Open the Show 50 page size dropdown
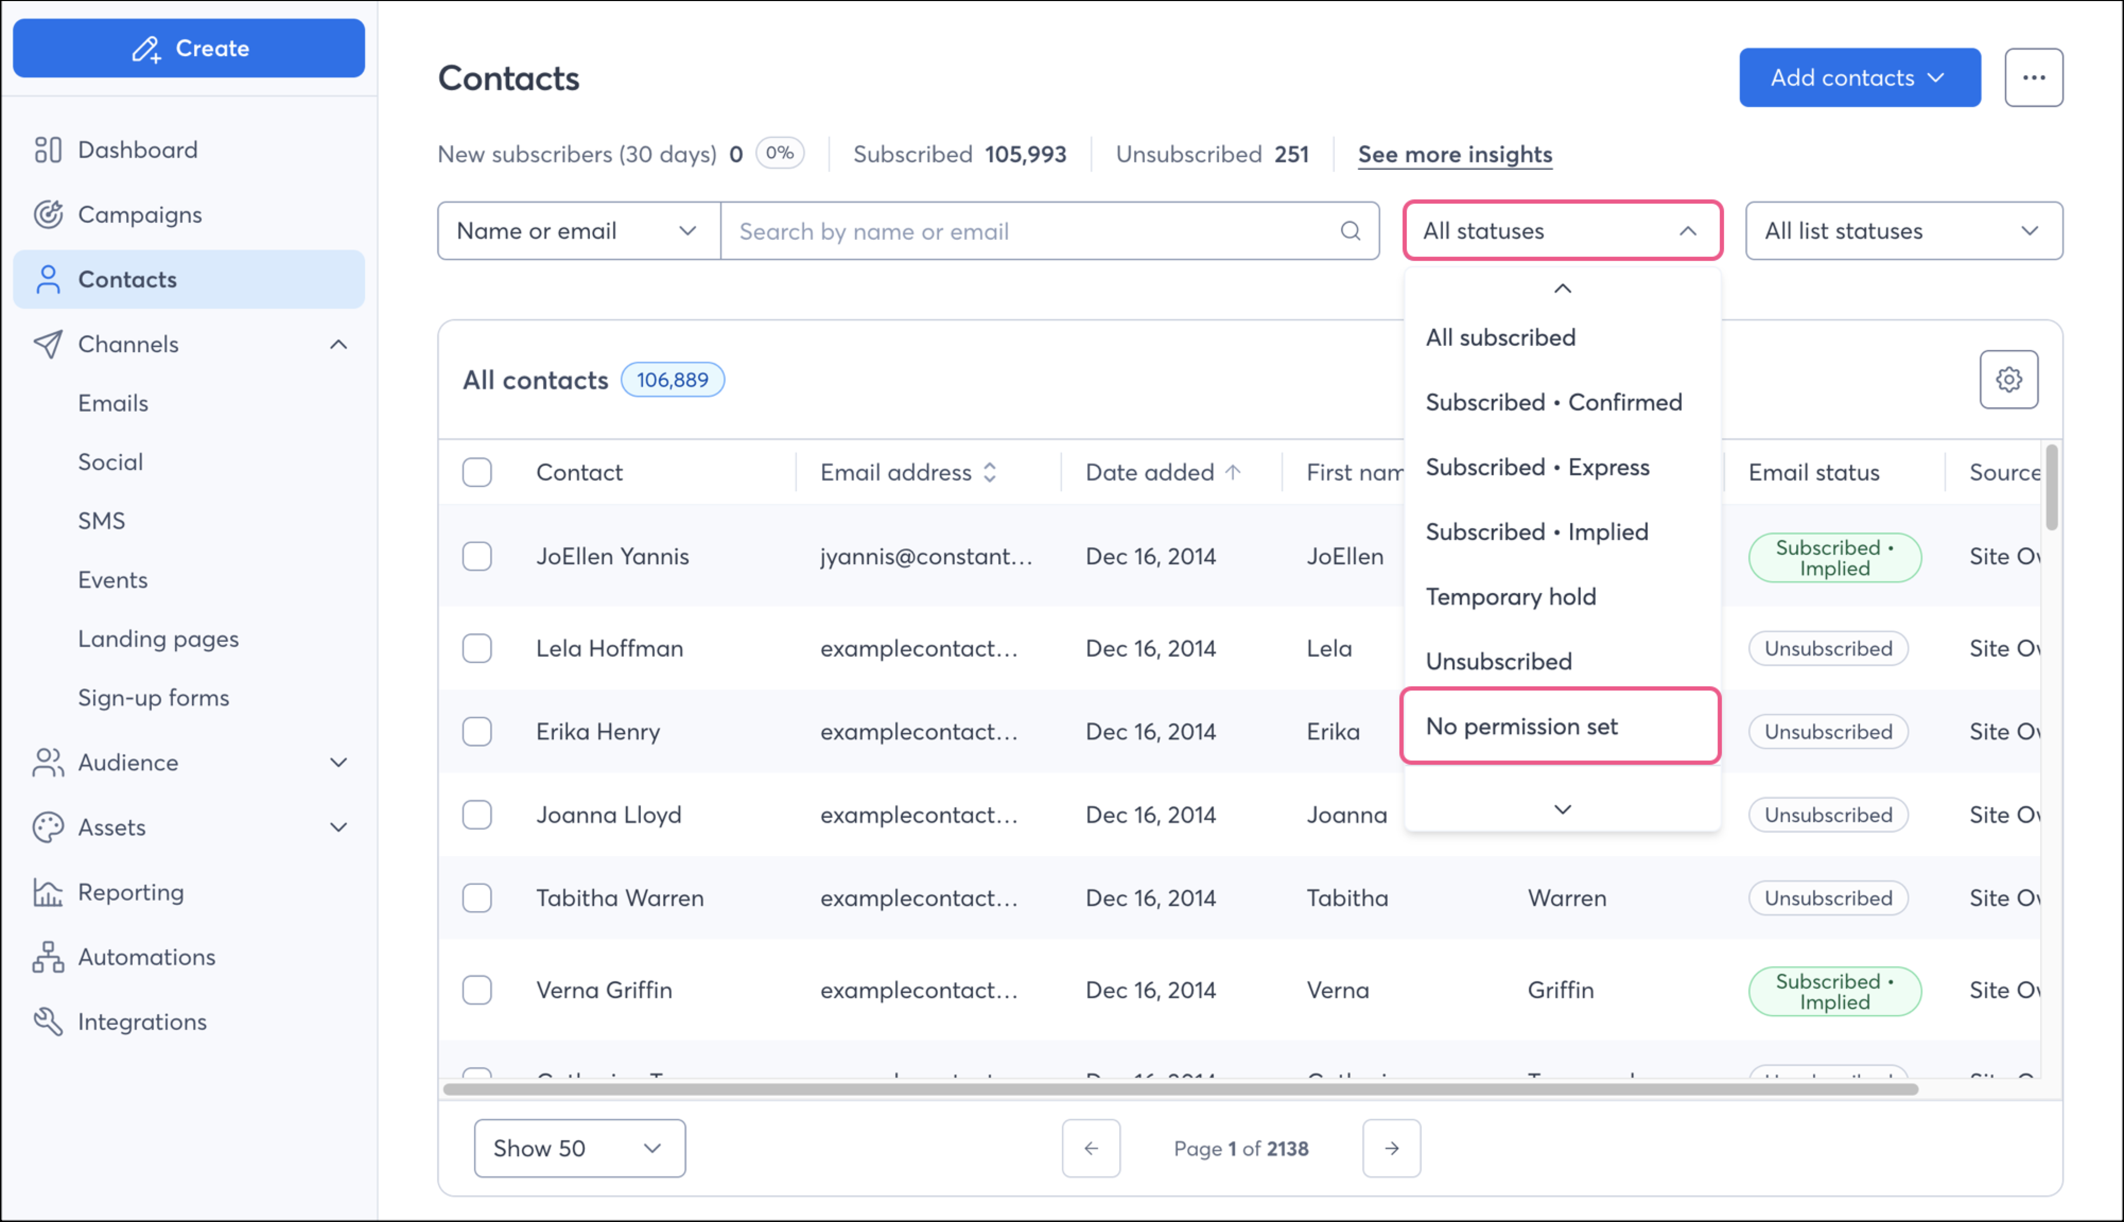Screen dimensions: 2124x1222 (x=579, y=1148)
